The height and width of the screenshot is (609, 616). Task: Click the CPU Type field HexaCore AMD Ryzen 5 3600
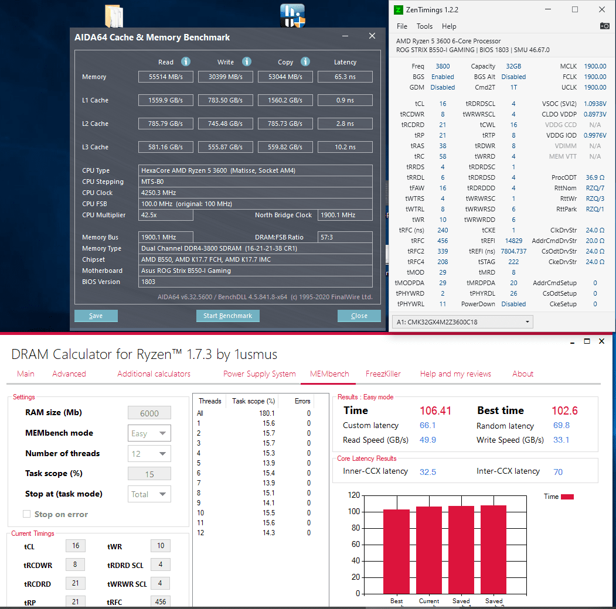tap(256, 170)
